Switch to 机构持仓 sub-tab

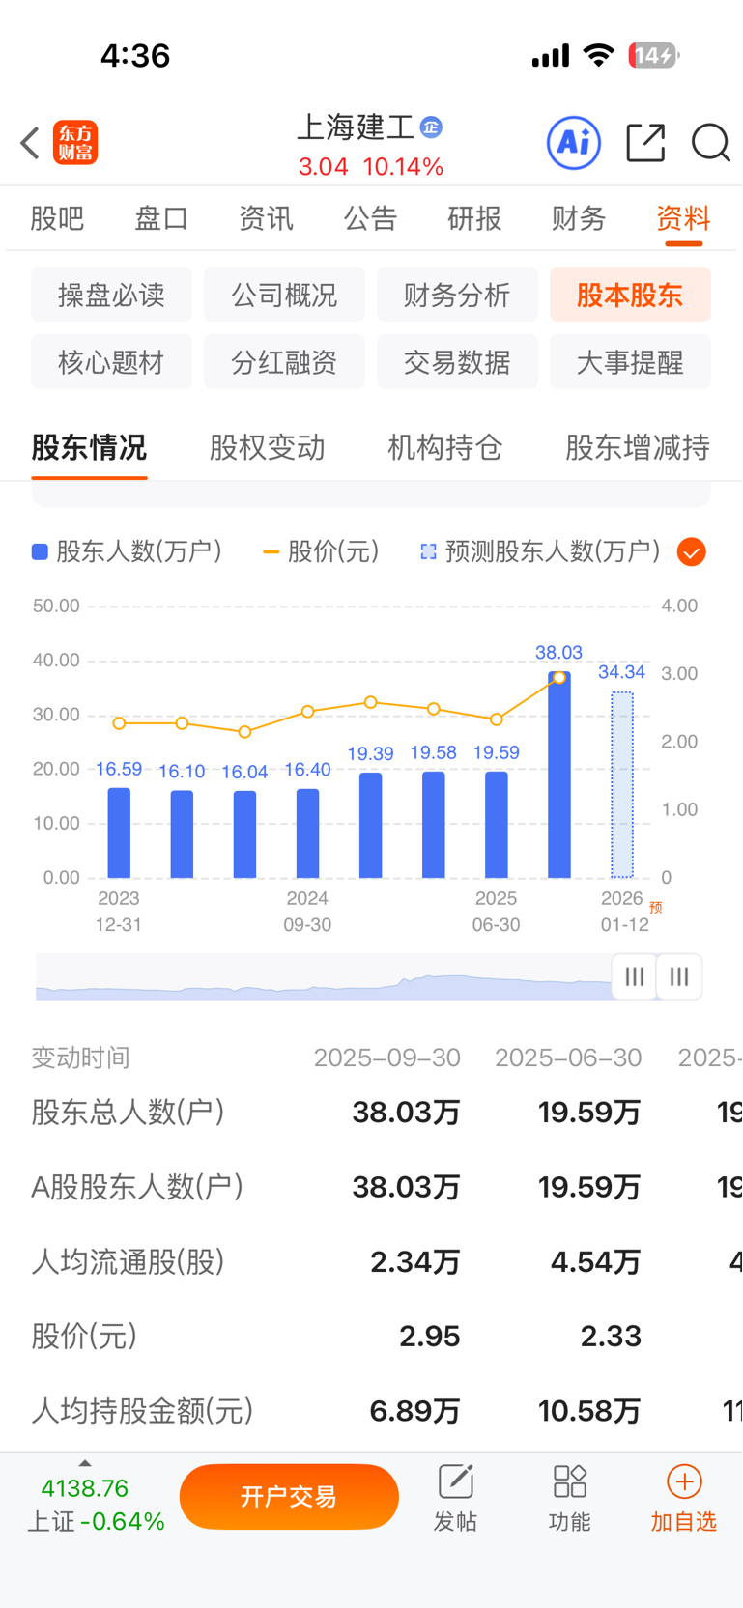click(x=444, y=447)
